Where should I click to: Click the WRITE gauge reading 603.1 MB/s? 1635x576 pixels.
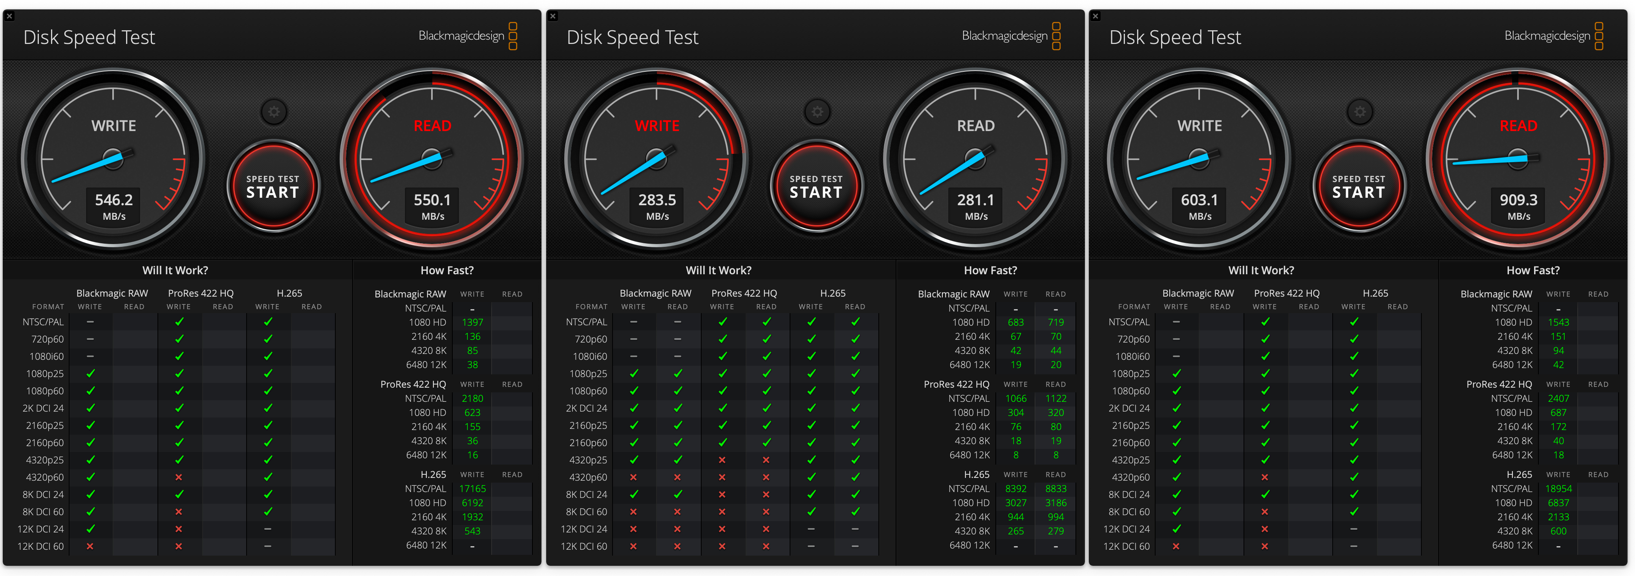(1200, 159)
